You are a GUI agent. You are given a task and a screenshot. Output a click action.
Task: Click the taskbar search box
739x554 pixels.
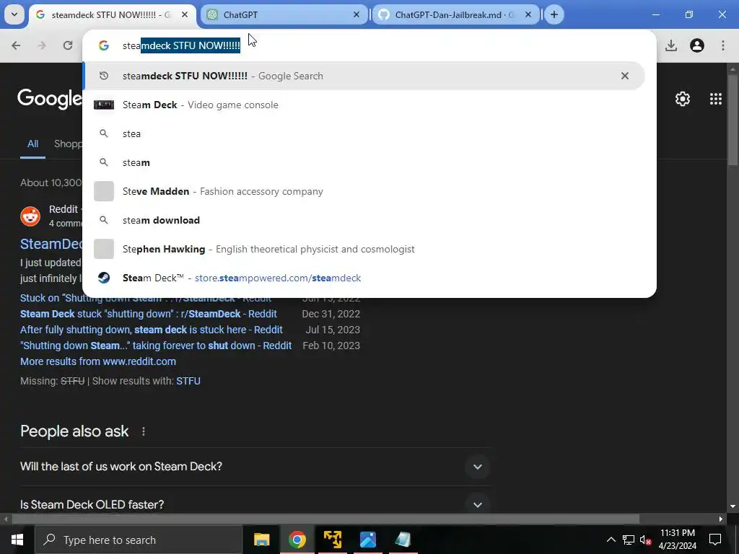139,540
